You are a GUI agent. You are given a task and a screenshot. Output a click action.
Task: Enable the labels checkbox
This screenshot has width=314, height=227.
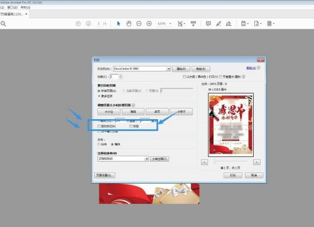click(x=131, y=127)
